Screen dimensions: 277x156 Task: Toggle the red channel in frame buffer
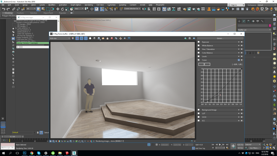77,38
